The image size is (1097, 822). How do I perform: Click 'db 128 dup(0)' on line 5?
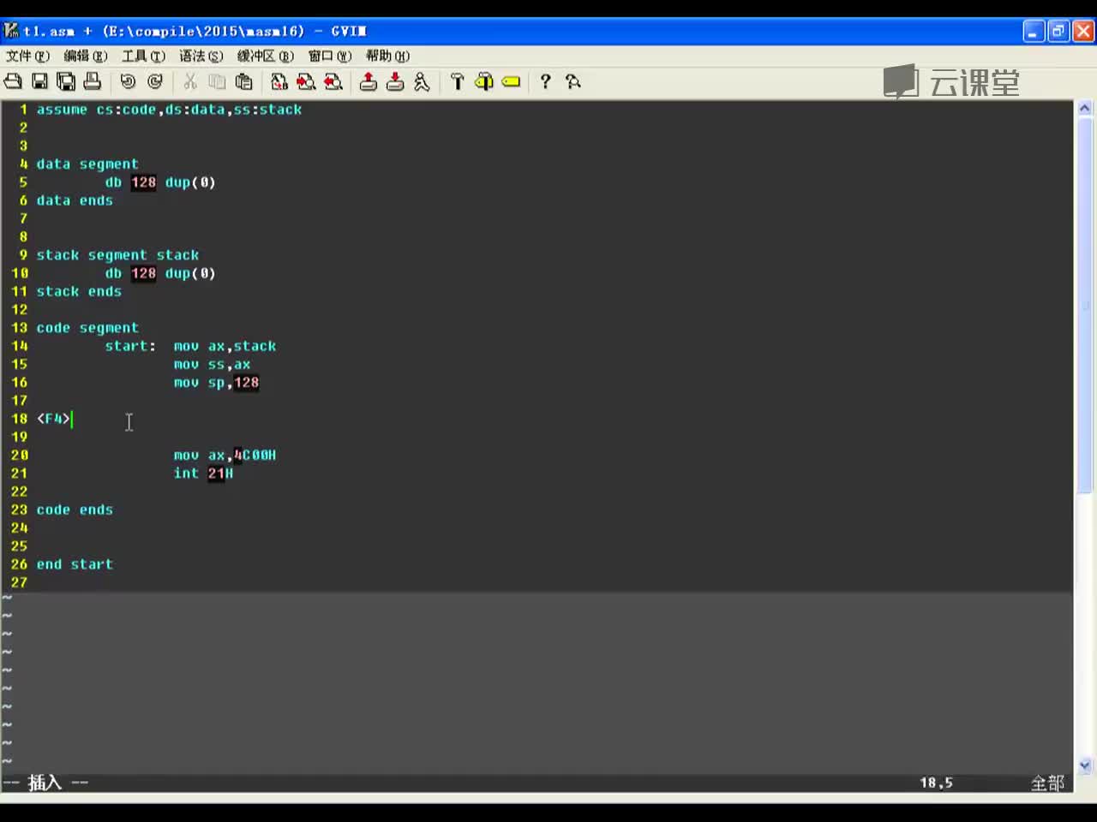pos(160,182)
